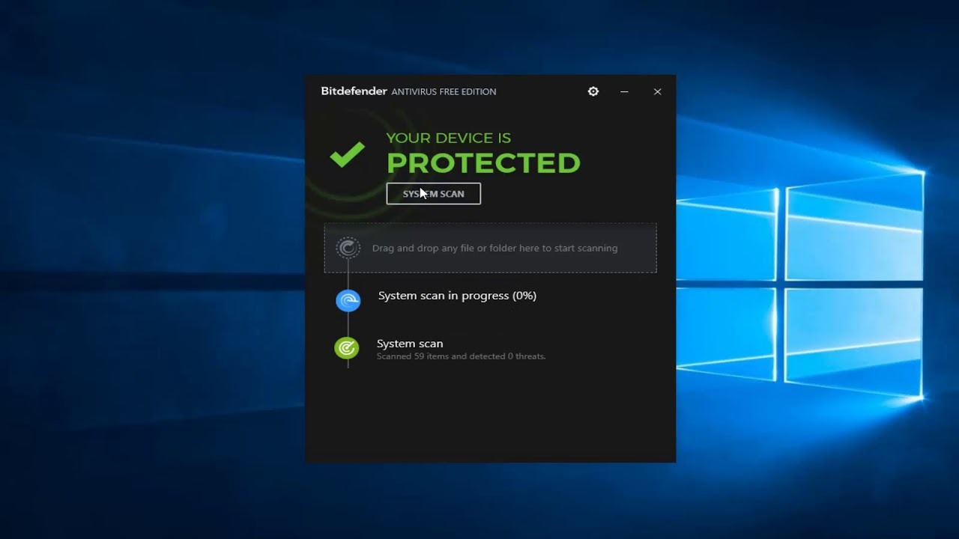Click the 'Scanned 59 items' result text
This screenshot has height=539, width=959.
point(461,356)
